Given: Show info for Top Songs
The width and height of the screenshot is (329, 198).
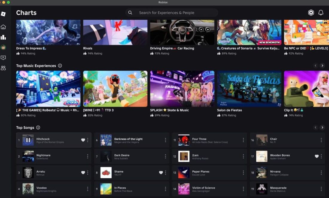Looking at the screenshot, I should pos(38,127).
